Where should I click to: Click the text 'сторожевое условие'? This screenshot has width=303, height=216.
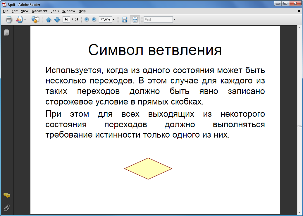pyautogui.click(x=87, y=102)
